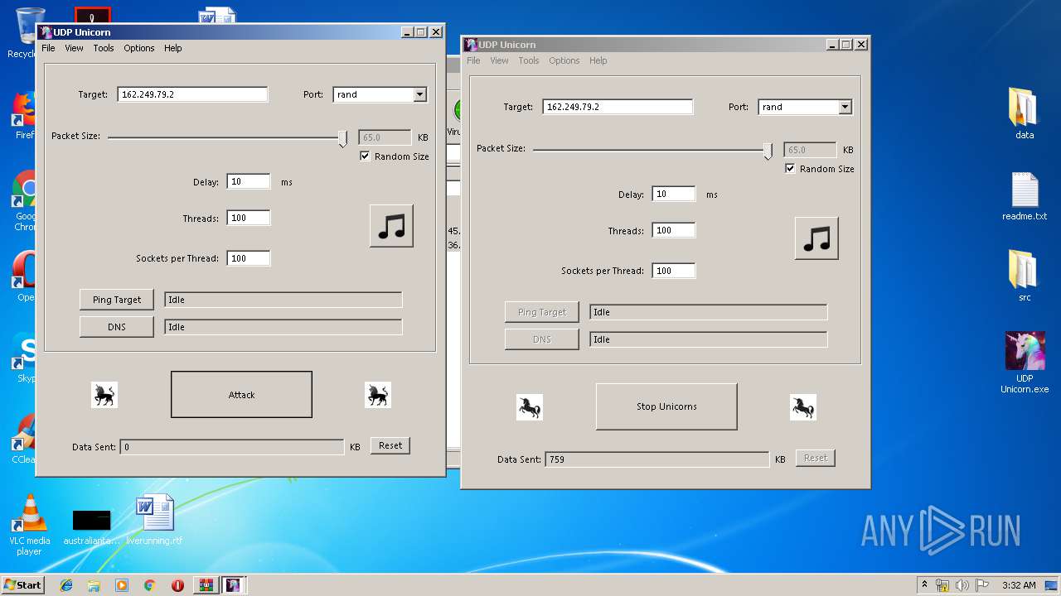Click the unicorn image left of Stop Unicorns button

(530, 407)
